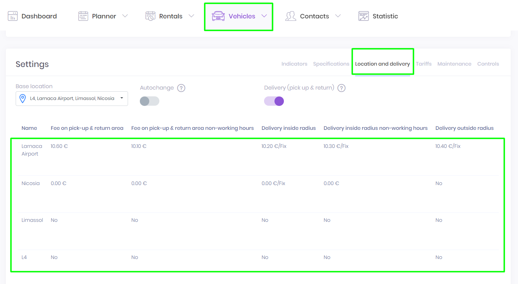518x284 pixels.
Task: Expand the Planner menu chevron
Action: coord(125,16)
